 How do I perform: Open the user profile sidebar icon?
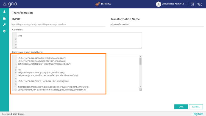tap(4, 12)
